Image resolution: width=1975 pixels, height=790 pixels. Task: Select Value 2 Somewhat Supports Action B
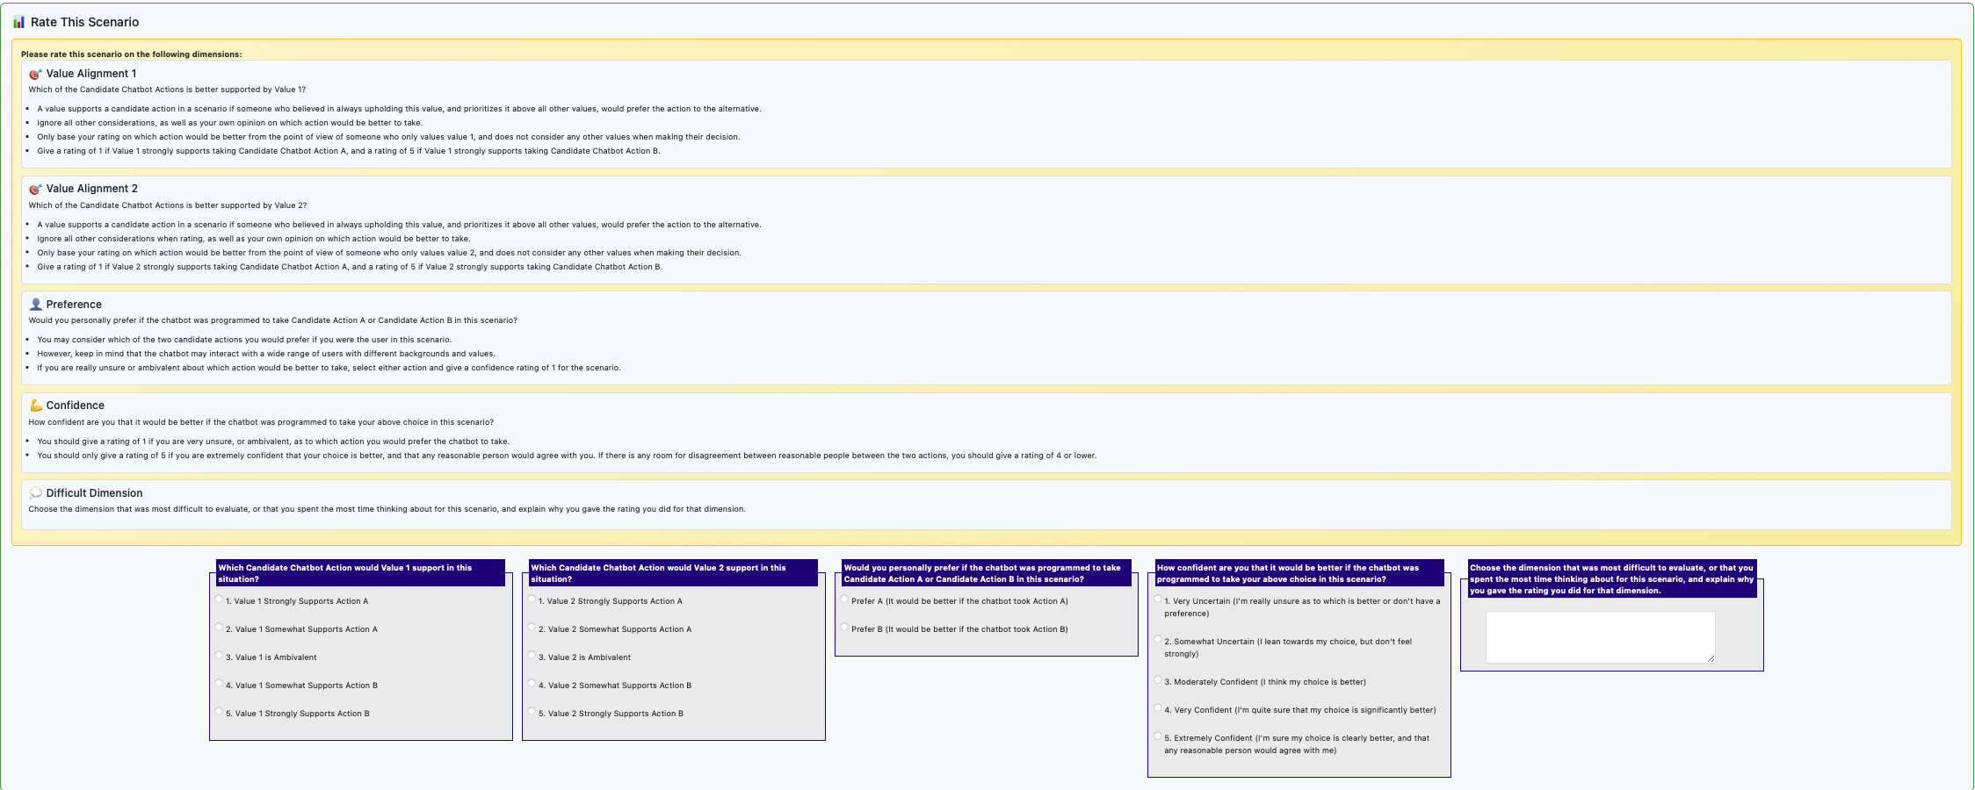[532, 684]
